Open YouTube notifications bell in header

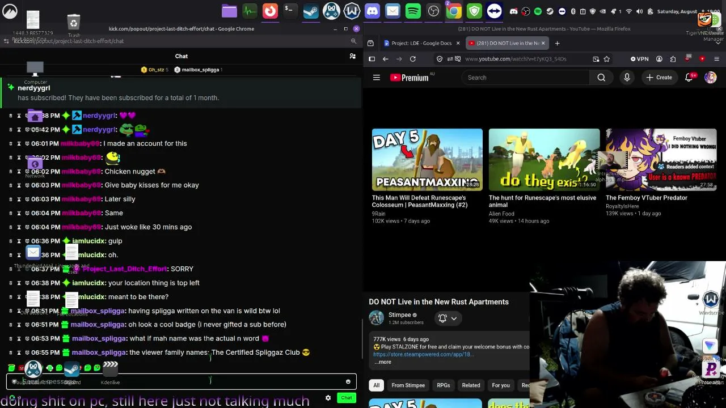(689, 78)
